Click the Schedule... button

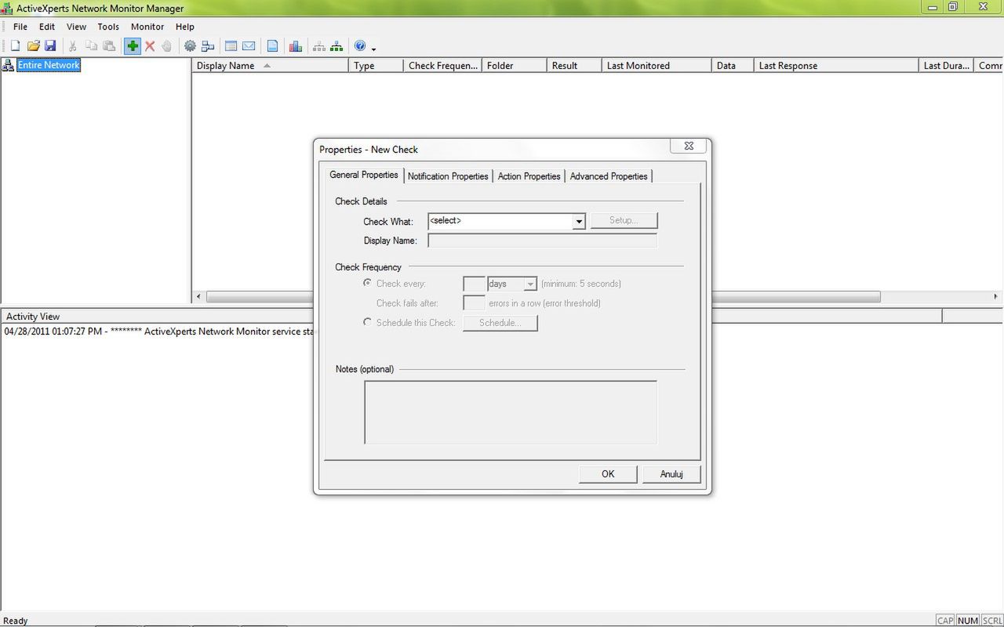click(x=500, y=323)
